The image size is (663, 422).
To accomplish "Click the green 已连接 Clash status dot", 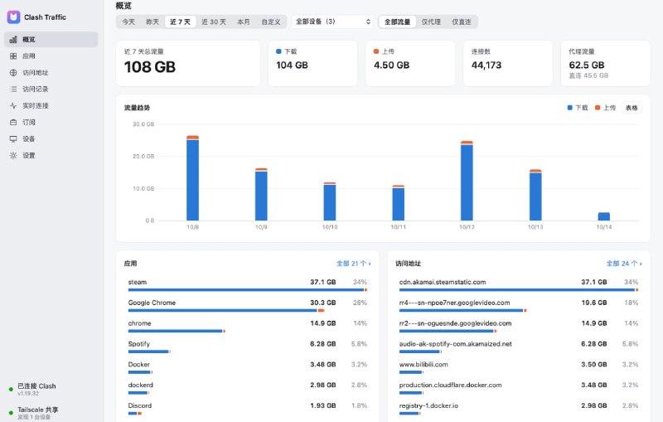I will [11, 390].
